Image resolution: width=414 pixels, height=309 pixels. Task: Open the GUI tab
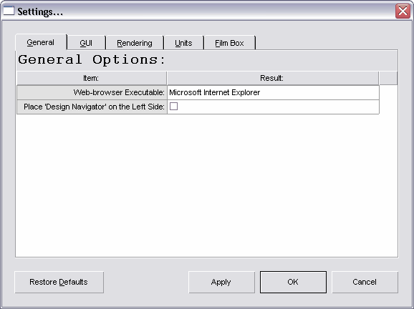[x=86, y=43]
